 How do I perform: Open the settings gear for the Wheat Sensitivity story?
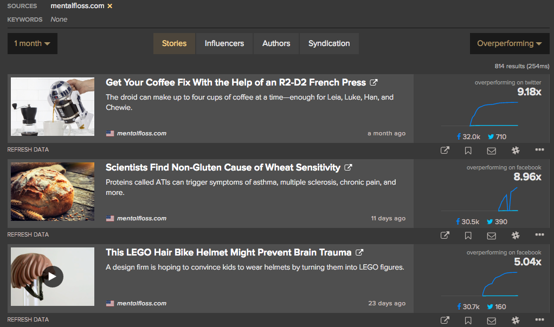(515, 235)
